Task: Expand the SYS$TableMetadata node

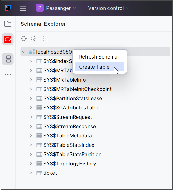Action: [x=31, y=136]
